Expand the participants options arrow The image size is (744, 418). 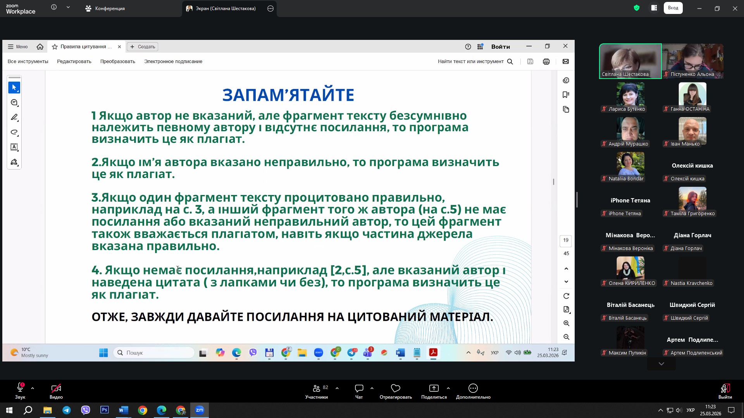337,388
